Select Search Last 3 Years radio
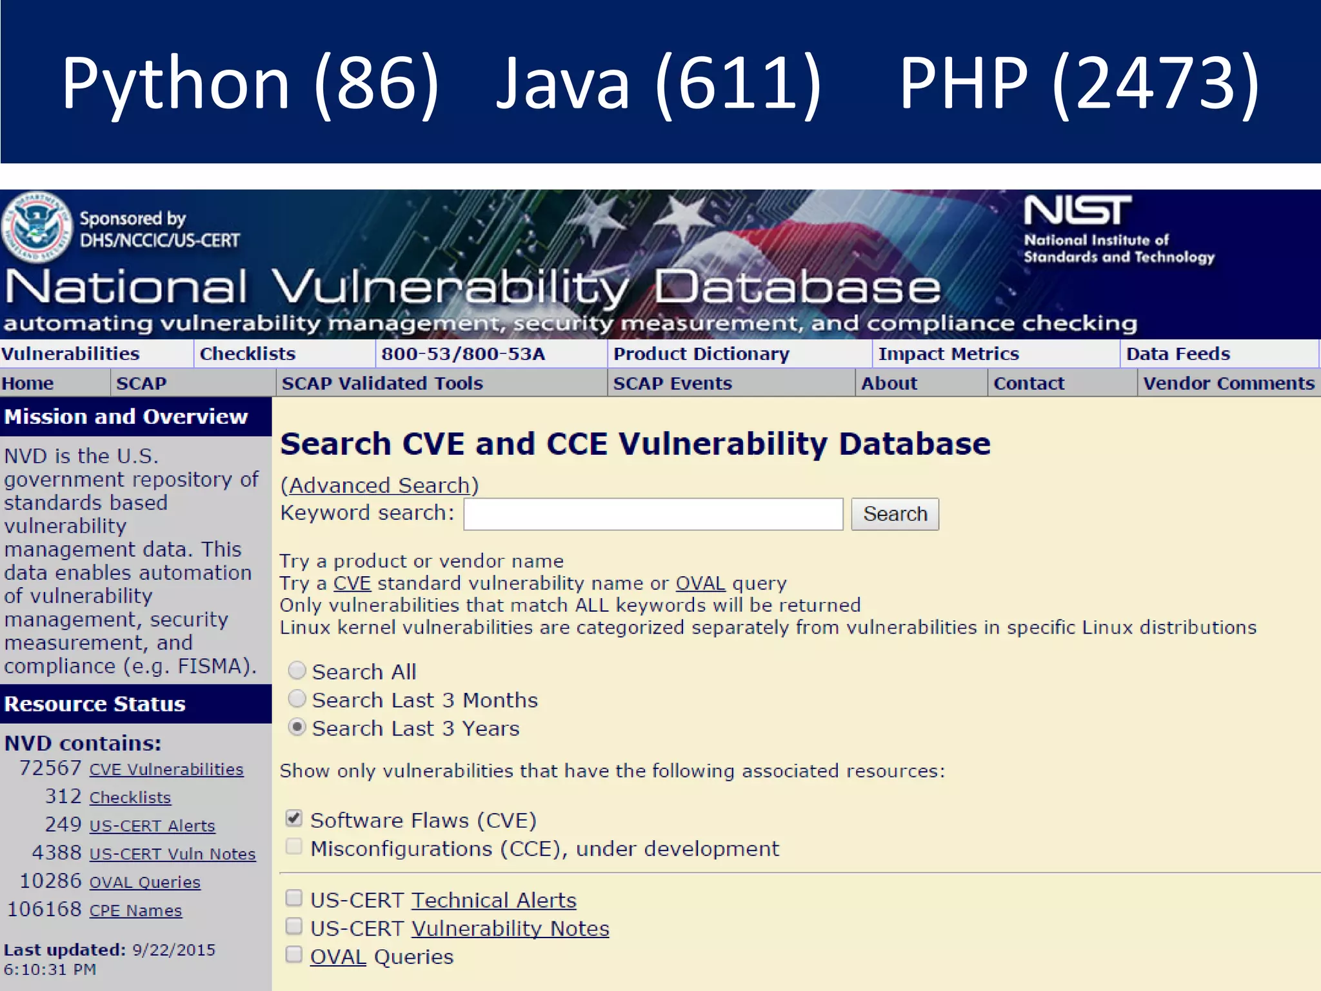 [297, 727]
